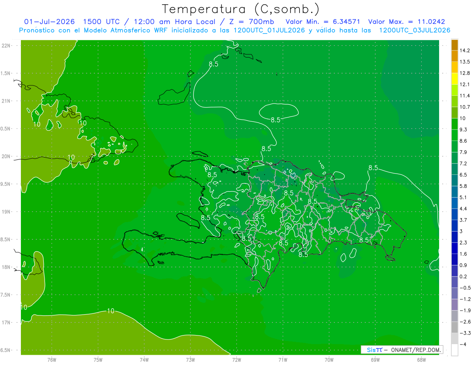Click the '9.3' color scale value
The width and height of the screenshot is (473, 365).
pos(464,130)
